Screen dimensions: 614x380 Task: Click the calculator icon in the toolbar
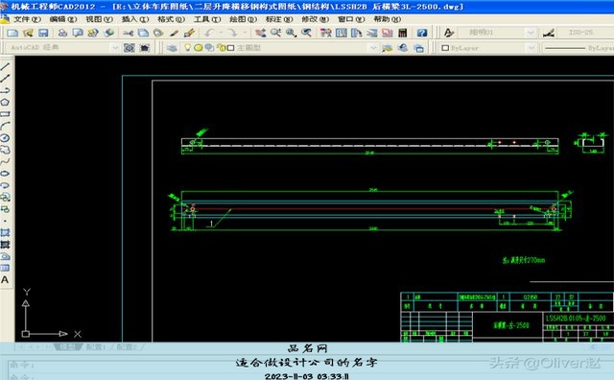(x=403, y=33)
